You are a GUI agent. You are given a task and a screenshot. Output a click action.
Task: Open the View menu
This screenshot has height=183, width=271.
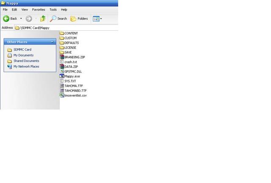tap(25, 10)
